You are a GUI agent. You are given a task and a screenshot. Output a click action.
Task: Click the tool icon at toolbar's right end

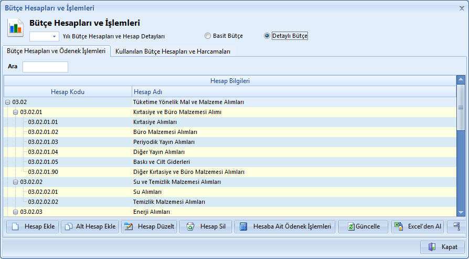457,227
